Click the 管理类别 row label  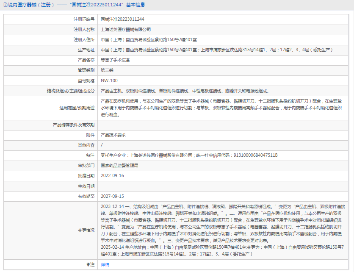(86, 70)
